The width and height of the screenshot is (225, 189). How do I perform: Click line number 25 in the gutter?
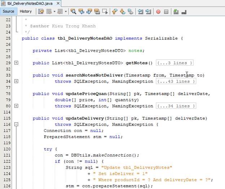point(8,38)
